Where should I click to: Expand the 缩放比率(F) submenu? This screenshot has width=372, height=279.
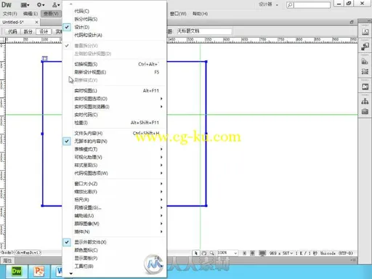tap(114, 192)
